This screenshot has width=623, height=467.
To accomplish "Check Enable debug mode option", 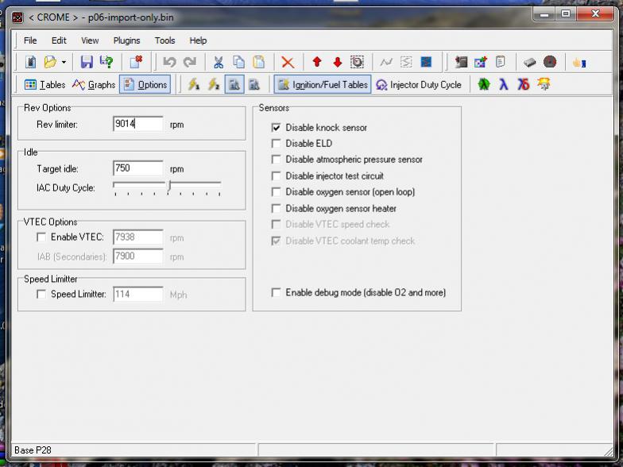I will pyautogui.click(x=276, y=292).
